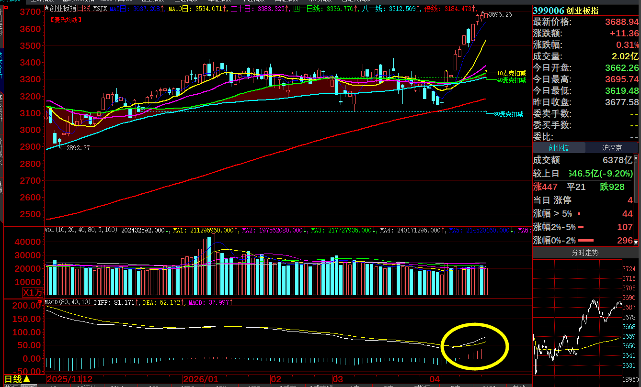Click the 【麦氏均线】 indicator label
The image size is (641, 387).
click(x=66, y=20)
